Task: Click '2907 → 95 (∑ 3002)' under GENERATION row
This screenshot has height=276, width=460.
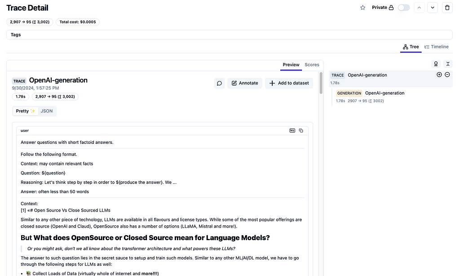Action: click(x=366, y=101)
